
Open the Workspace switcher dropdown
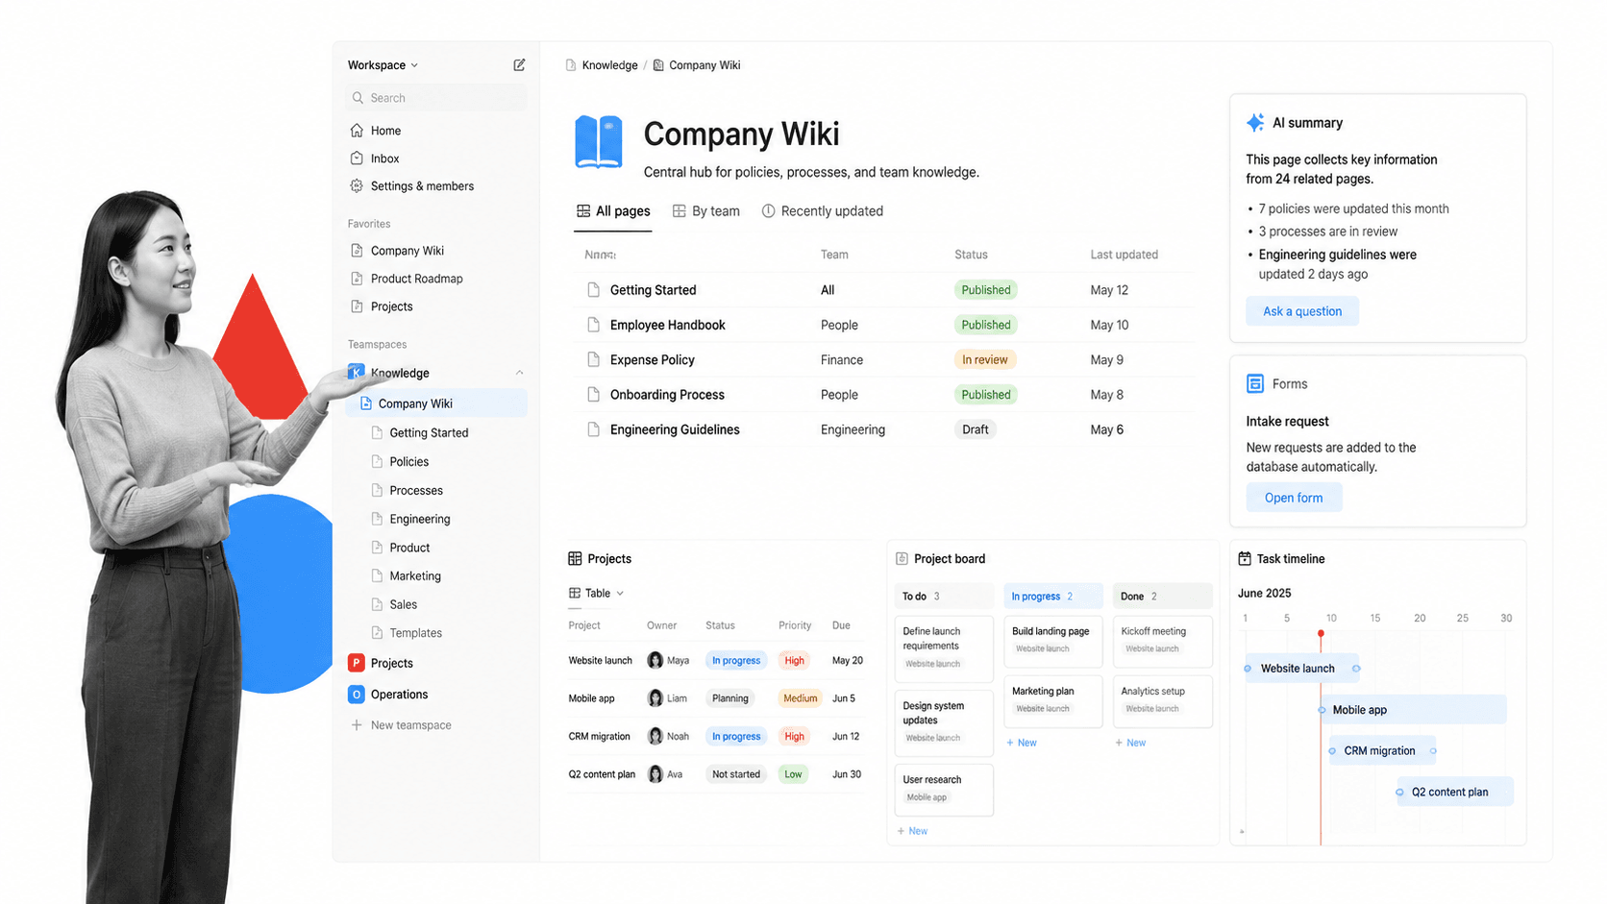click(383, 65)
